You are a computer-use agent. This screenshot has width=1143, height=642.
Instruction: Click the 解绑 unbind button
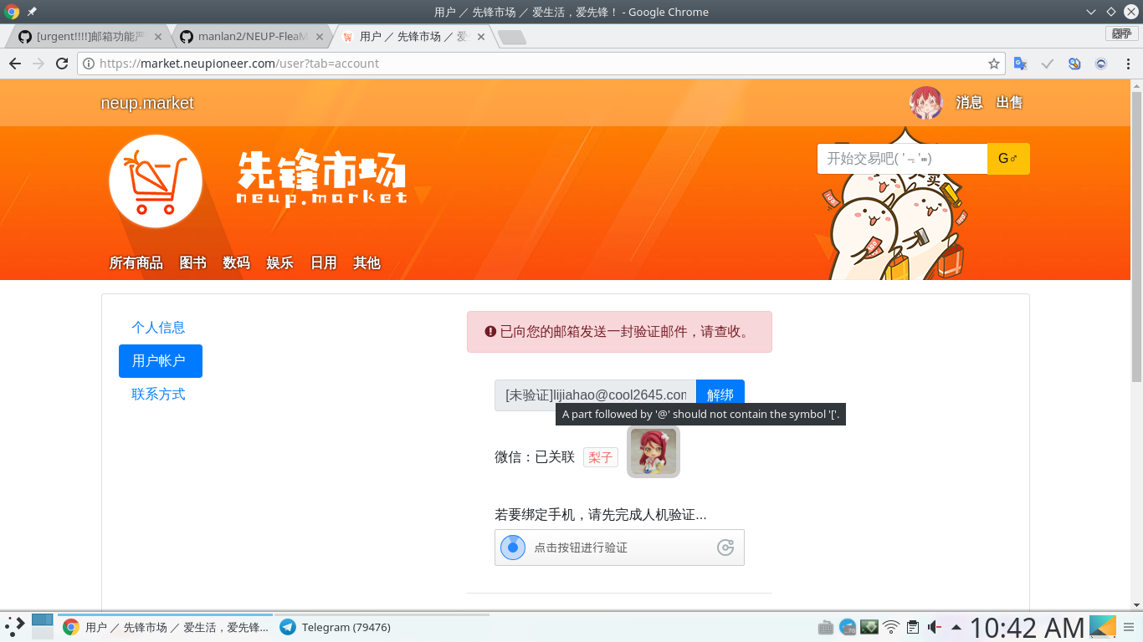[x=720, y=395]
